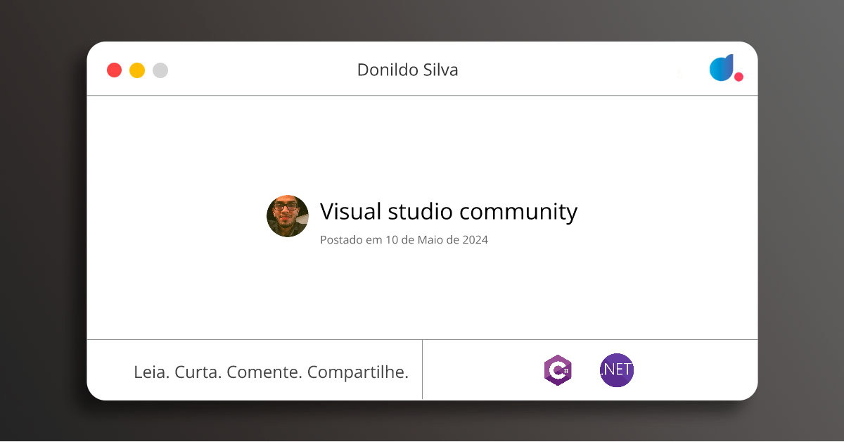
Task: Expand the post titled Visual studio community
Action: click(x=448, y=212)
